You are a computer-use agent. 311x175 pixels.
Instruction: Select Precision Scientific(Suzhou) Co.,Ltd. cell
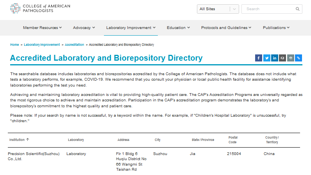[x=34, y=156]
